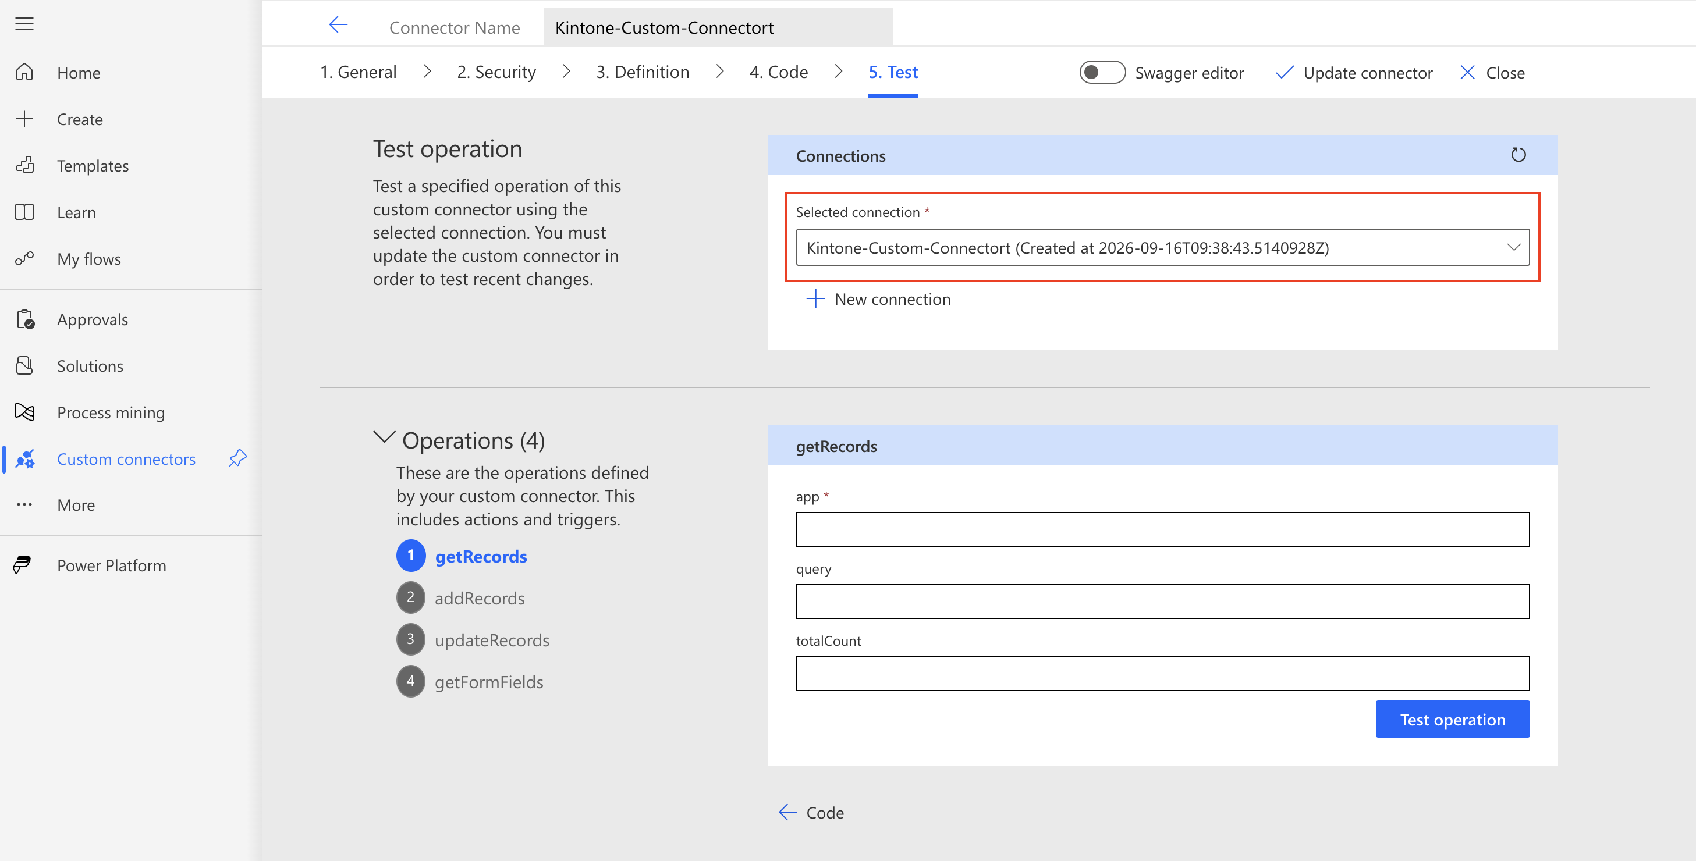Click the Home icon in sidebar
Screen dimensions: 1696x861
pyautogui.click(x=24, y=72)
